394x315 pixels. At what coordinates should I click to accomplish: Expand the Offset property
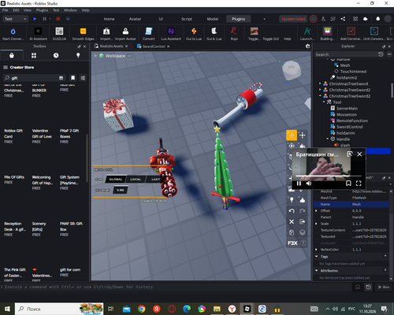(316, 211)
